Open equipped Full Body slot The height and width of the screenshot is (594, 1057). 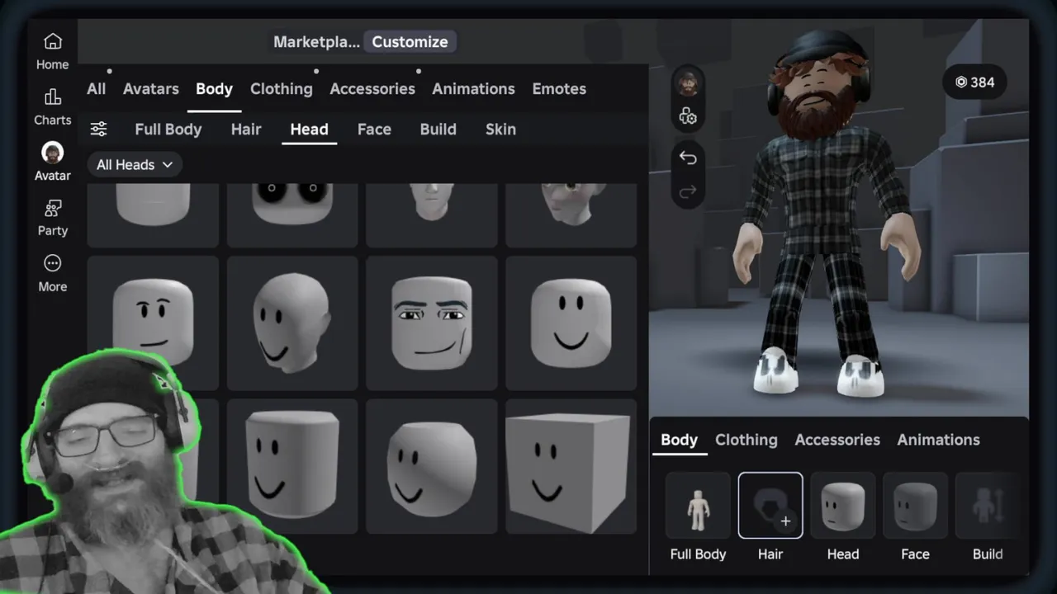coord(698,506)
